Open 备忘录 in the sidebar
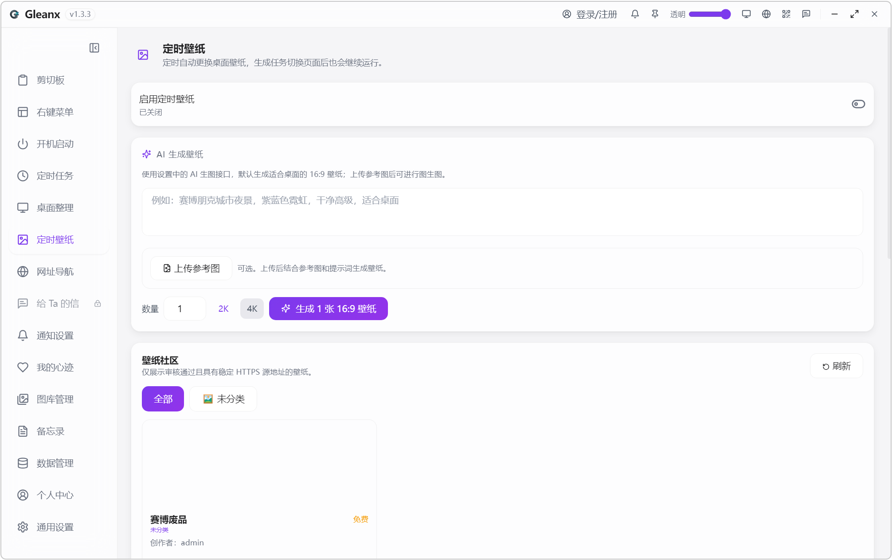The width and height of the screenshot is (892, 560). [59, 431]
